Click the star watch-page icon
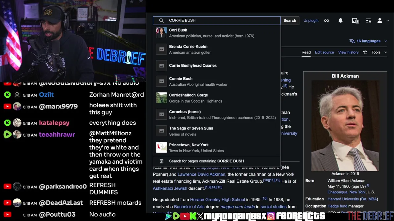 (365, 52)
